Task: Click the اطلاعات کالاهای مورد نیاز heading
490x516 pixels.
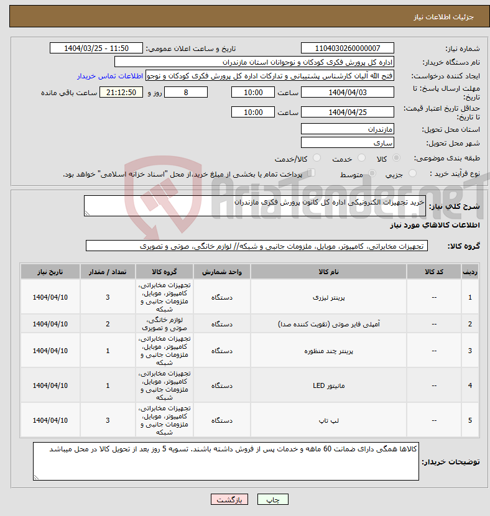Action: coord(435,225)
